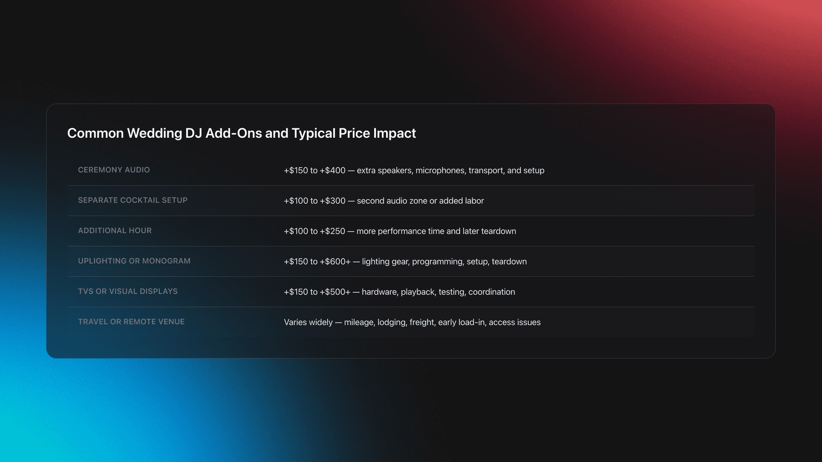Image resolution: width=822 pixels, height=462 pixels.
Task: Click the TVs or Visual Displays label
Action: (128, 291)
